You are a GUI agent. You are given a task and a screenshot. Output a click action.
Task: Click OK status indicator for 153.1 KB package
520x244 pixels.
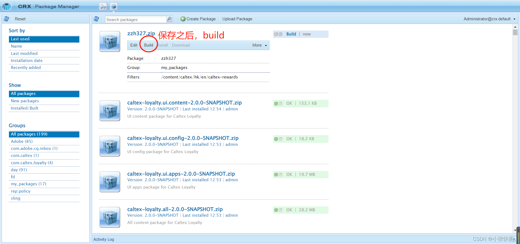(x=278, y=104)
